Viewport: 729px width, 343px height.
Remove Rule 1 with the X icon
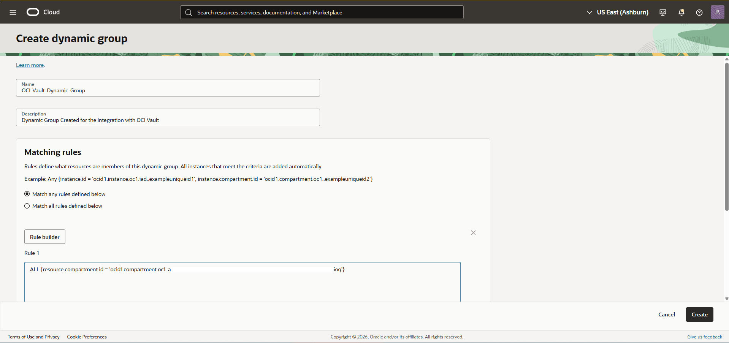pyautogui.click(x=473, y=233)
